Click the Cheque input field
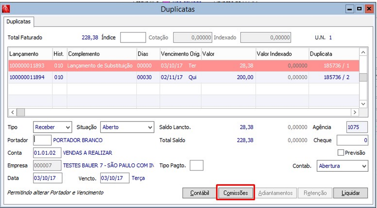This screenshot has width=377, height=208. (x=352, y=140)
